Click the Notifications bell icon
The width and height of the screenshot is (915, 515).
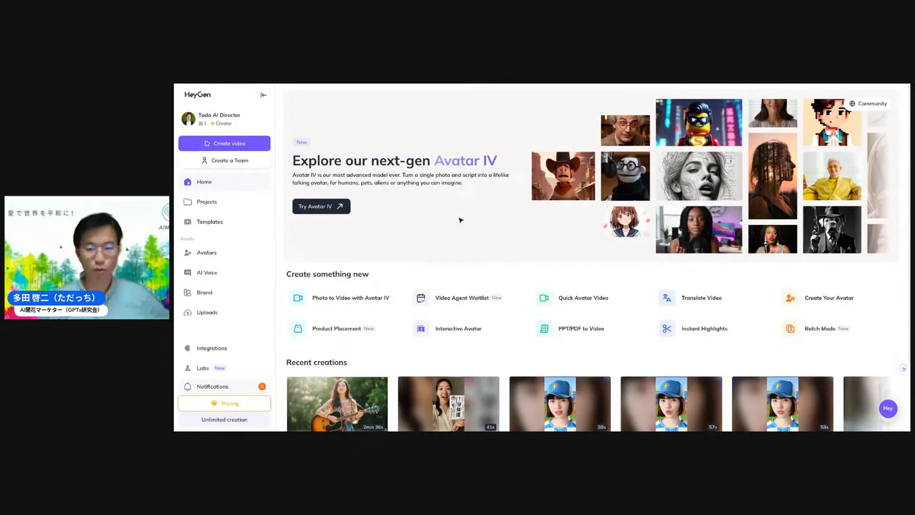(188, 387)
